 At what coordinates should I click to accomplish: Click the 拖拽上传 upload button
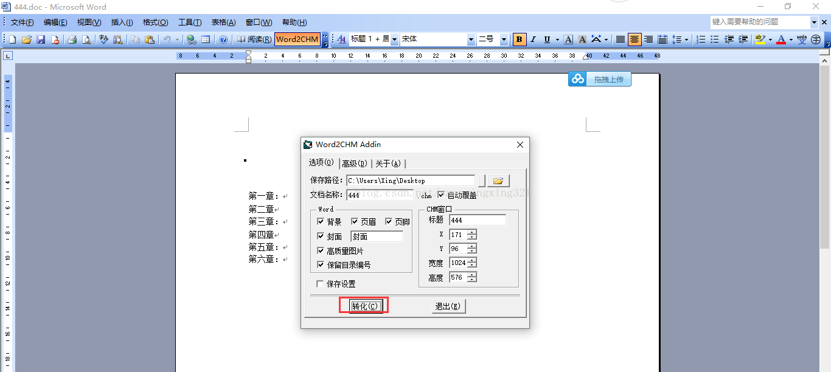(600, 79)
